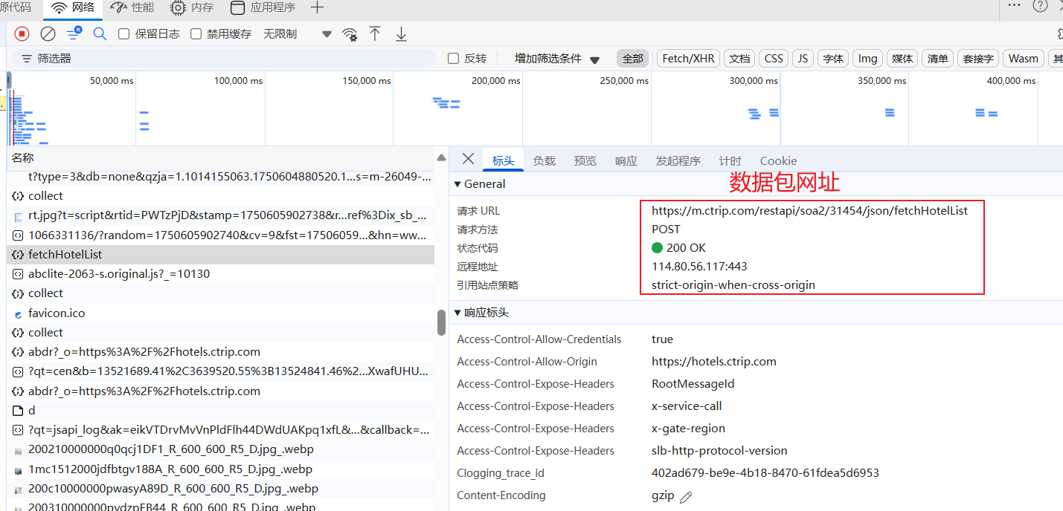Filter requests by Fetch/XHR
The height and width of the screenshot is (511, 1063).
pos(687,59)
